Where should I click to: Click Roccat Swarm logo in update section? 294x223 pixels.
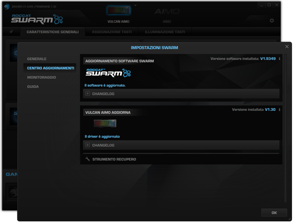[x=108, y=73]
